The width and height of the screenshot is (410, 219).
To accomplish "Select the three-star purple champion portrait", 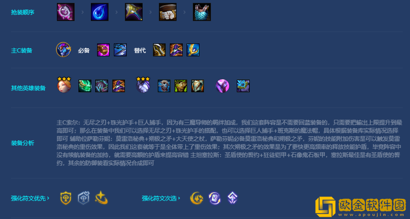I will [x=143, y=85].
